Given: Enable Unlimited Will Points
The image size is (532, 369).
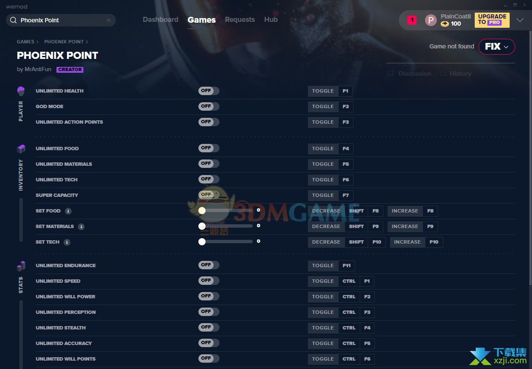Looking at the screenshot, I should click(209, 358).
